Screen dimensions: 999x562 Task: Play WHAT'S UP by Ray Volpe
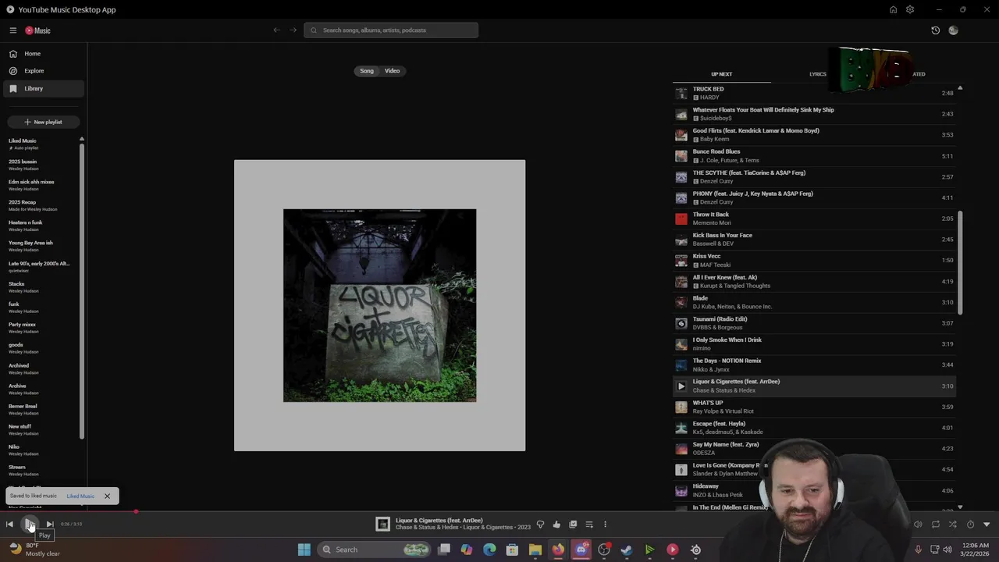click(x=814, y=407)
